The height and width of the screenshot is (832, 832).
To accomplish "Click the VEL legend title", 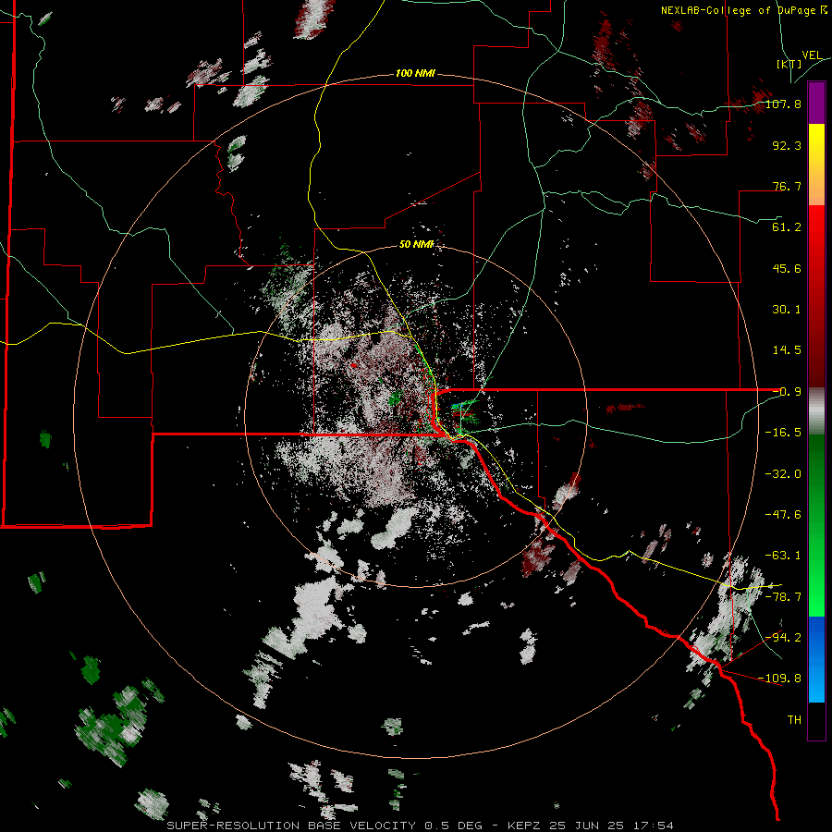I will click(812, 55).
